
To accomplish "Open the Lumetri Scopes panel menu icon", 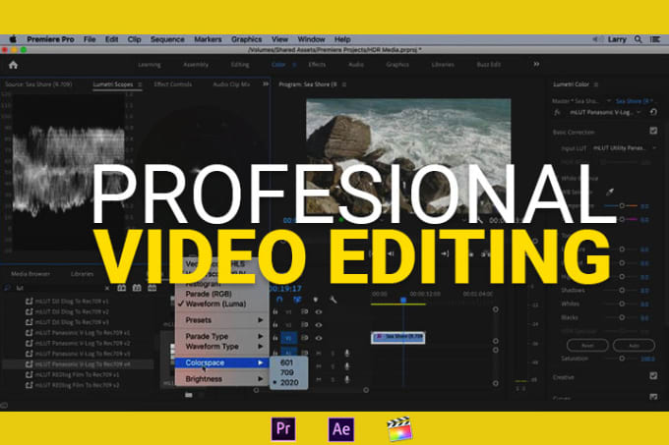I will pos(140,84).
